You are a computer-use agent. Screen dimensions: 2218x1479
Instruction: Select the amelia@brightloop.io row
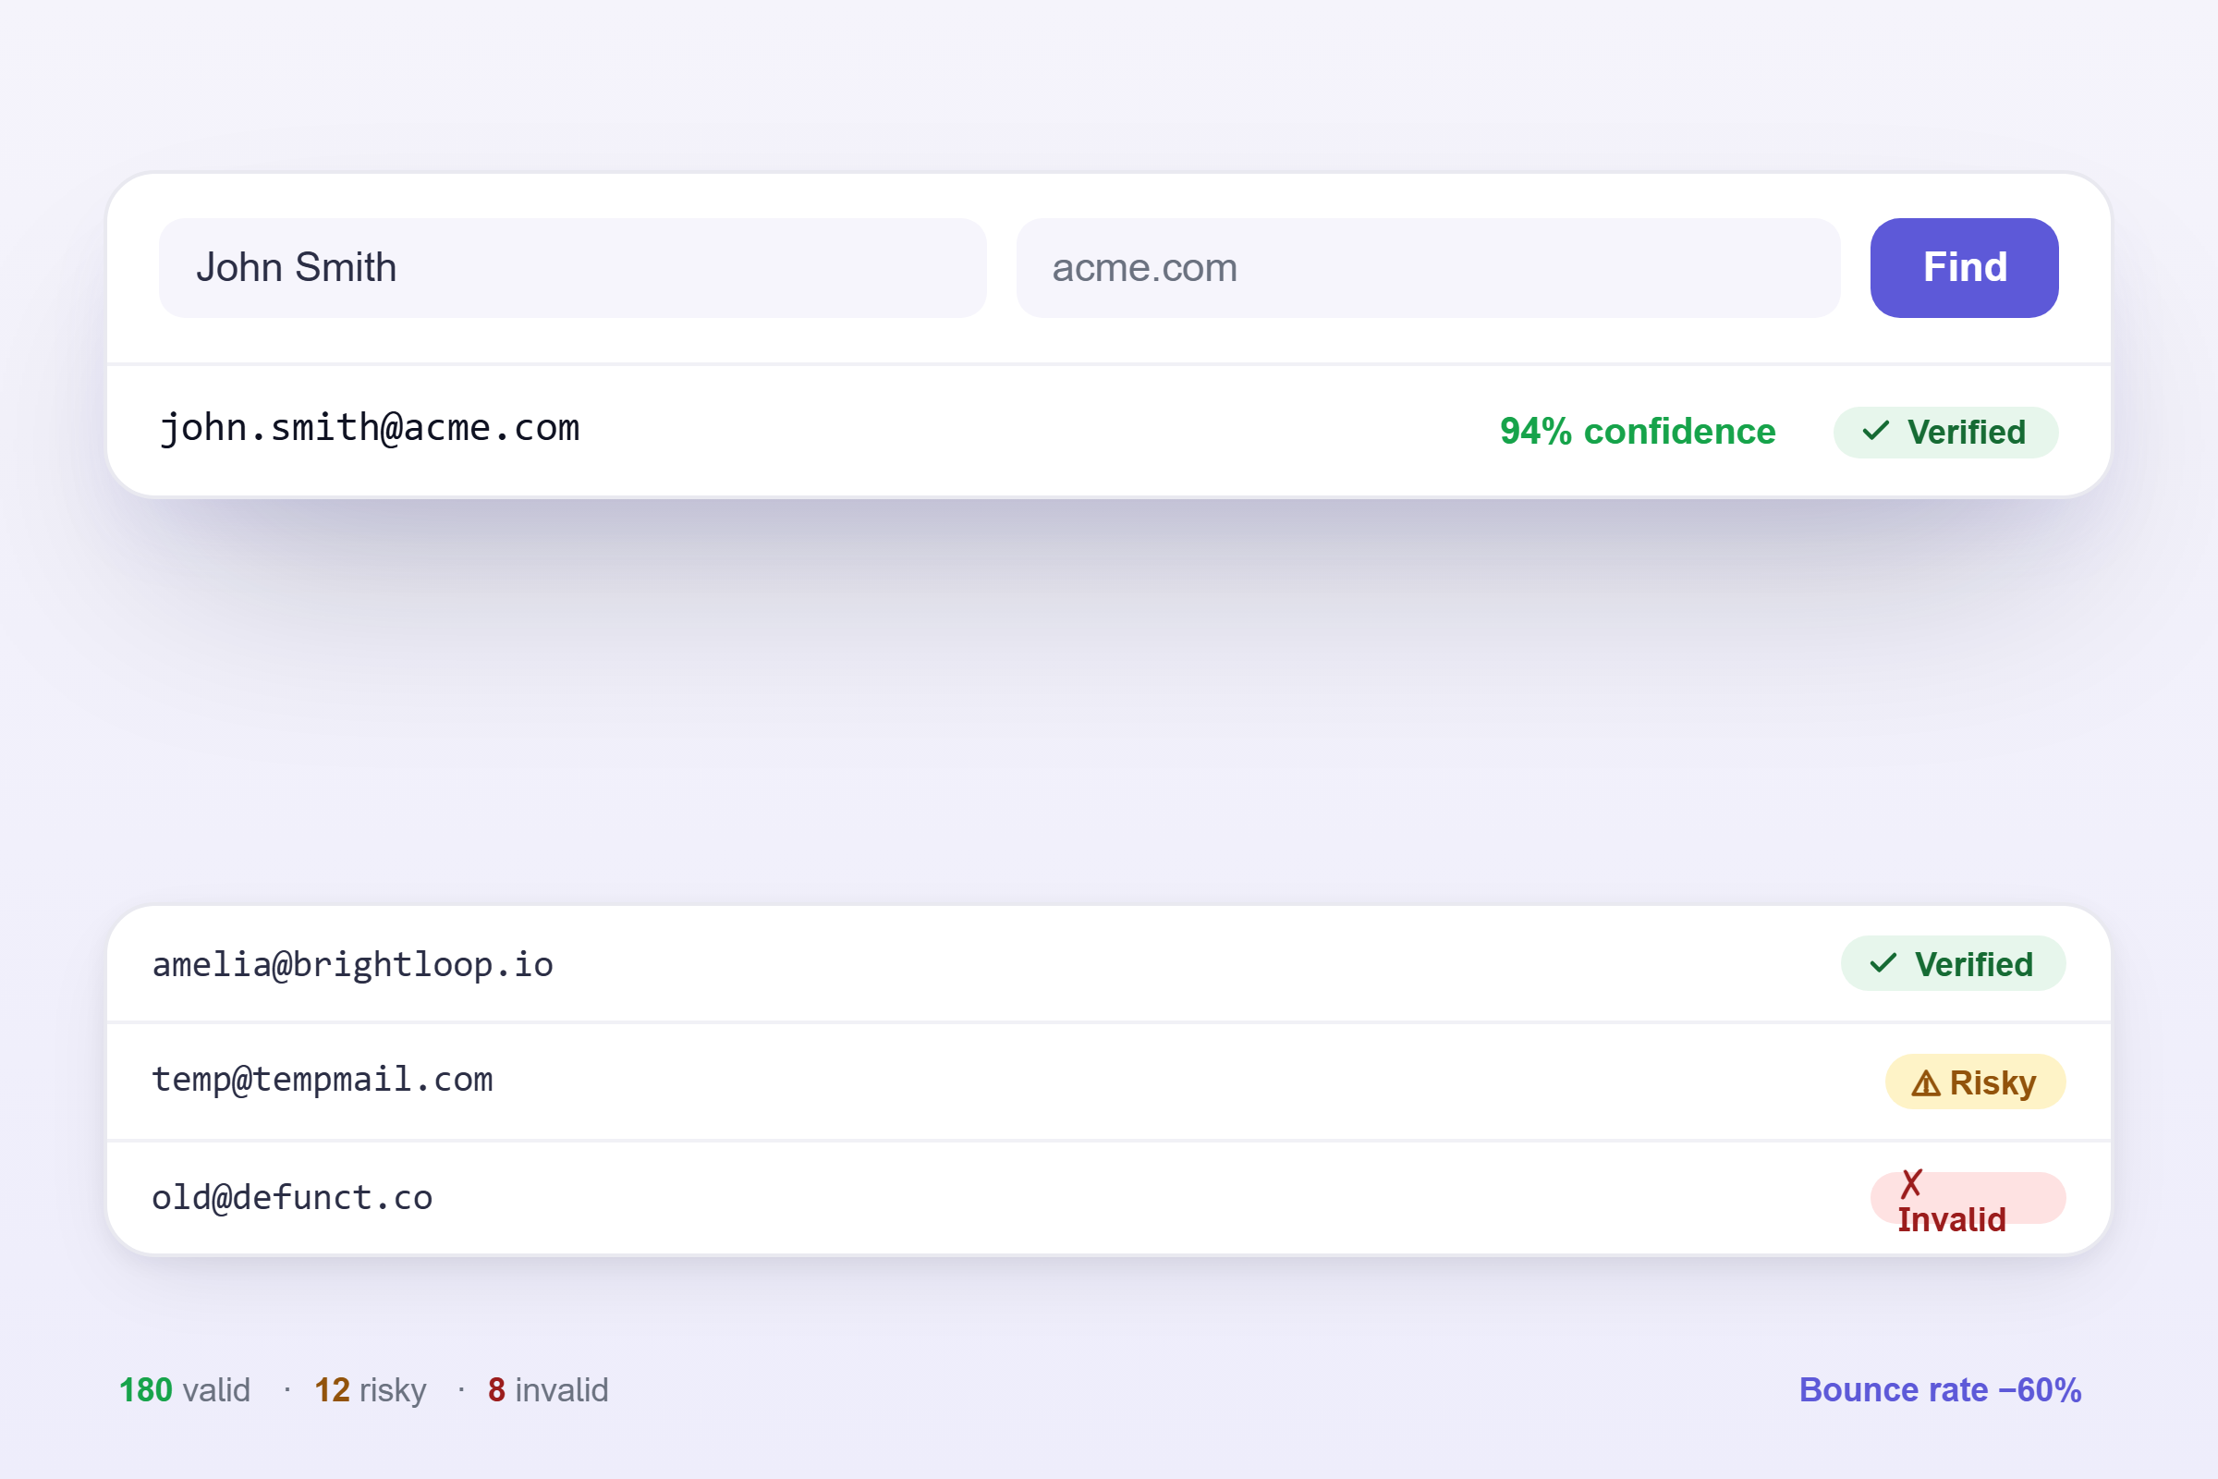1109,964
